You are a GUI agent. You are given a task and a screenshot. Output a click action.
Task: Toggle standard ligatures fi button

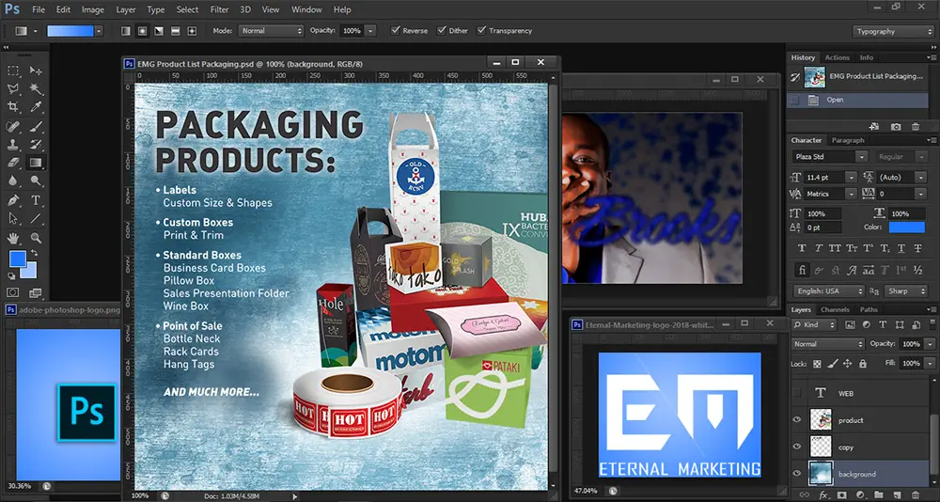802,270
